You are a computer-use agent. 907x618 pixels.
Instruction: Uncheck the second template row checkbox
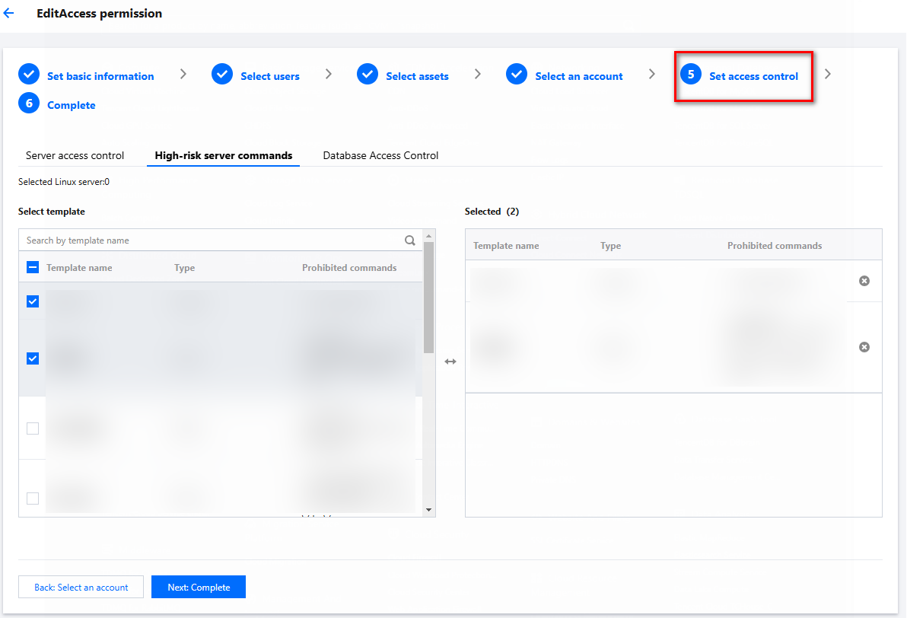coord(33,358)
